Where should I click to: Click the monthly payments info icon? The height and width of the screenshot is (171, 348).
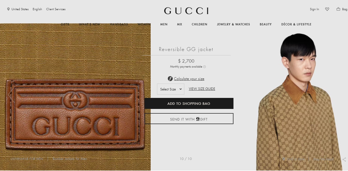204,67
